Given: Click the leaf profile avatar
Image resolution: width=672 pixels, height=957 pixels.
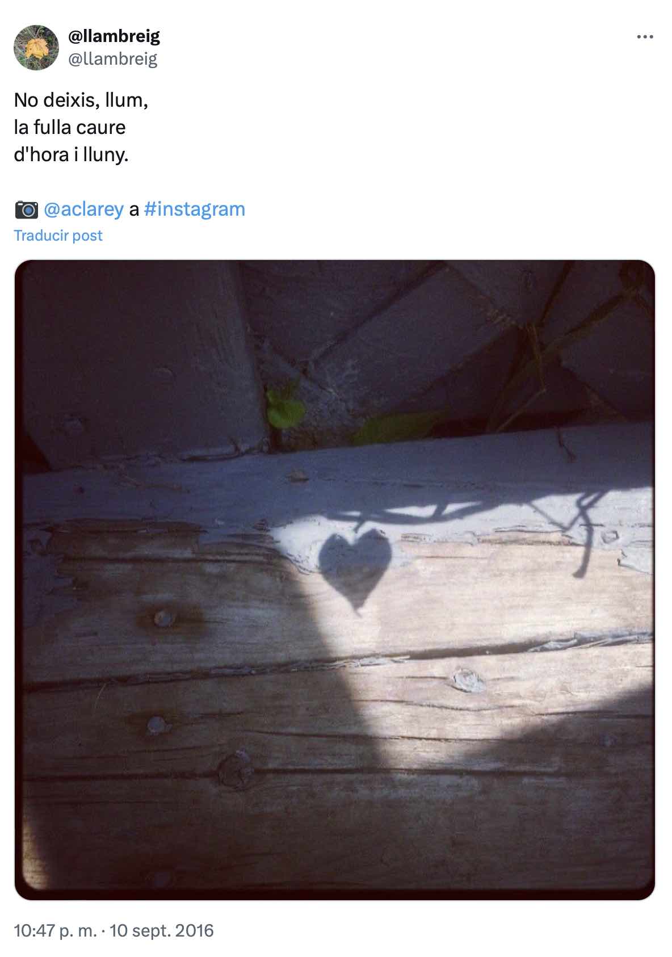Looking at the screenshot, I should click(x=36, y=48).
